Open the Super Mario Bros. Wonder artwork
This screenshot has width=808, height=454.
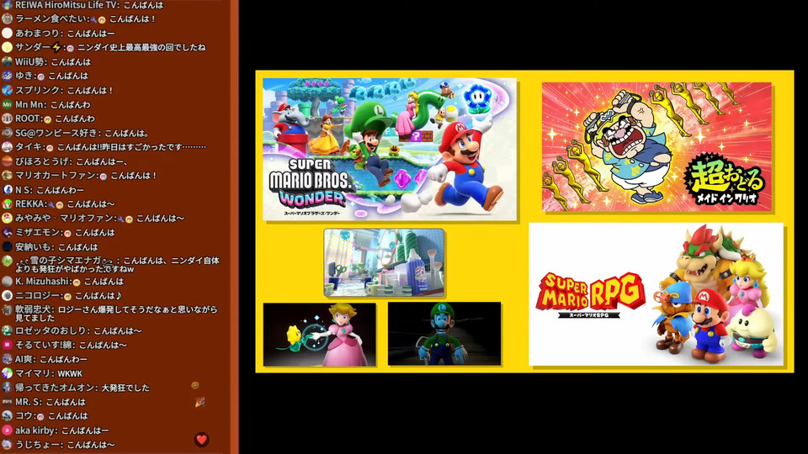[x=390, y=150]
